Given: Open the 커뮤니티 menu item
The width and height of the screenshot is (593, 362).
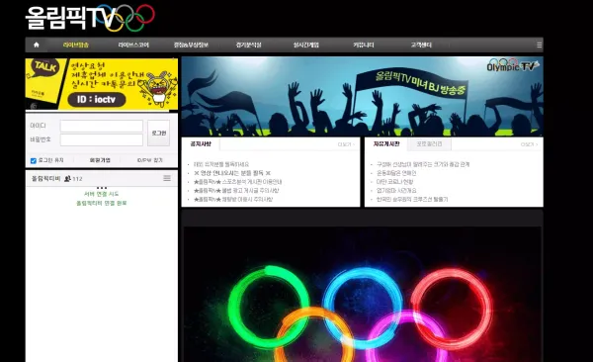Looking at the screenshot, I should click(x=364, y=45).
